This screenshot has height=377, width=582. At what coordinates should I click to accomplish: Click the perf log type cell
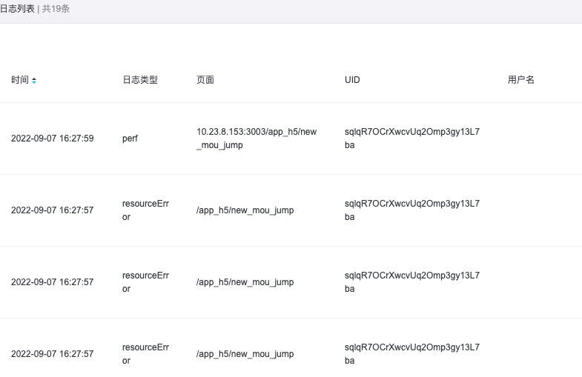pos(130,139)
